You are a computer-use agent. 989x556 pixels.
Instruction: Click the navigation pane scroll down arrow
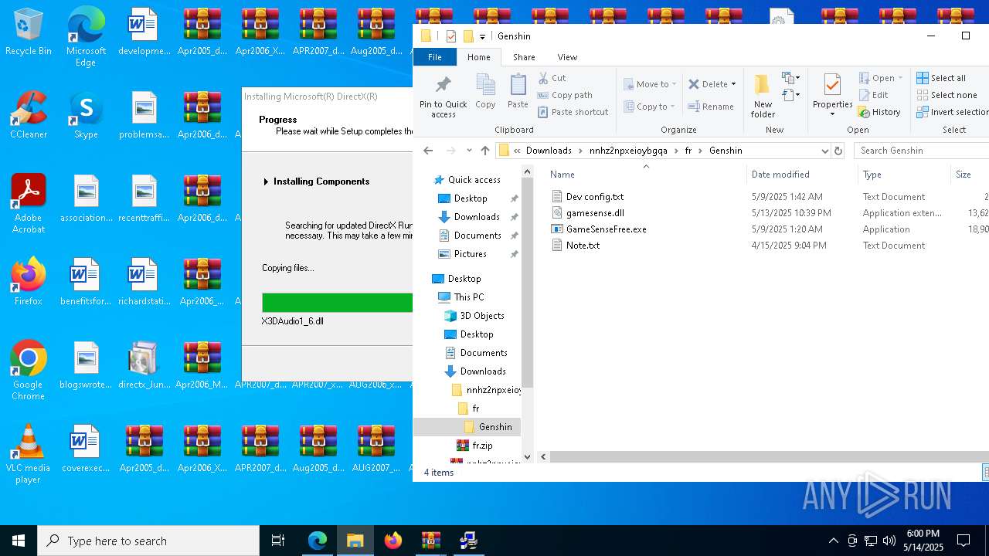pyautogui.click(x=528, y=457)
